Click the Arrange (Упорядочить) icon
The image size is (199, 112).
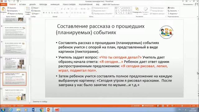tap(137, 9)
